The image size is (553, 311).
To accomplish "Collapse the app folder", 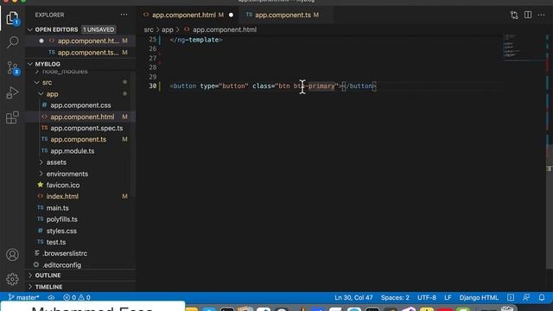I will pos(41,94).
